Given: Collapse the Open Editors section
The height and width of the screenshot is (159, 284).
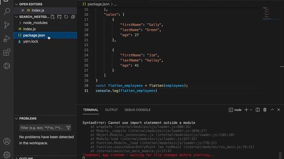Looking at the screenshot, I should 16,4.
